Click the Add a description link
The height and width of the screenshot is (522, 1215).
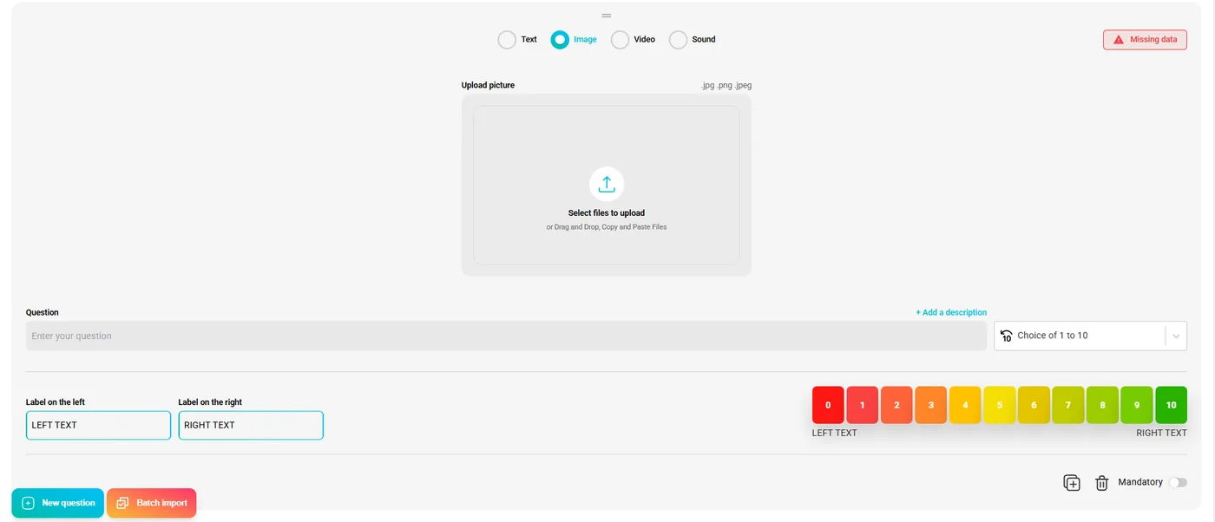tap(951, 312)
